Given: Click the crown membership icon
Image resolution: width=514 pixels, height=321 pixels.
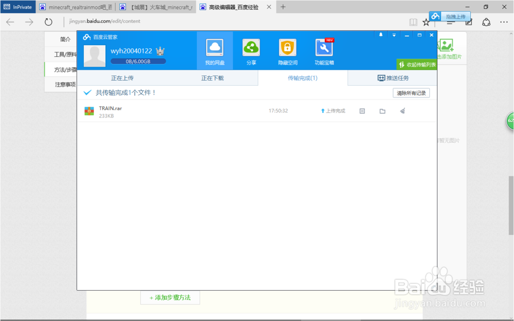Looking at the screenshot, I should coord(160,51).
